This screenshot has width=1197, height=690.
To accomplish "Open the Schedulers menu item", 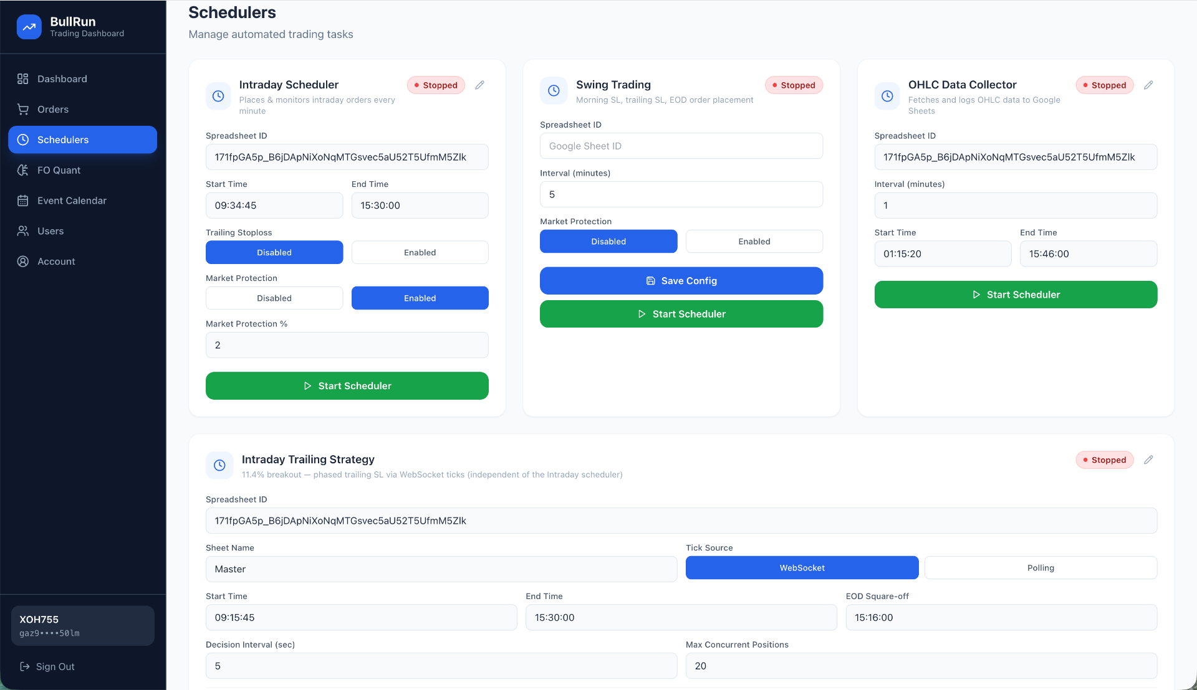I will [82, 139].
